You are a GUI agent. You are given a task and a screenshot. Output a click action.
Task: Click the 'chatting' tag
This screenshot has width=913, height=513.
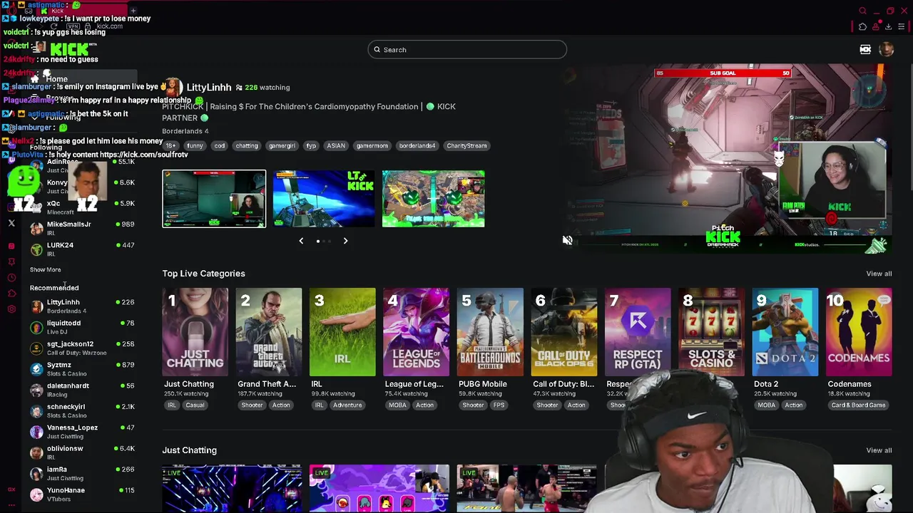click(x=247, y=145)
